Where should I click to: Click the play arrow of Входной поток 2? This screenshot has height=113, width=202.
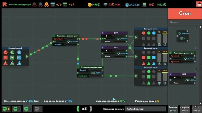(x=27, y=56)
